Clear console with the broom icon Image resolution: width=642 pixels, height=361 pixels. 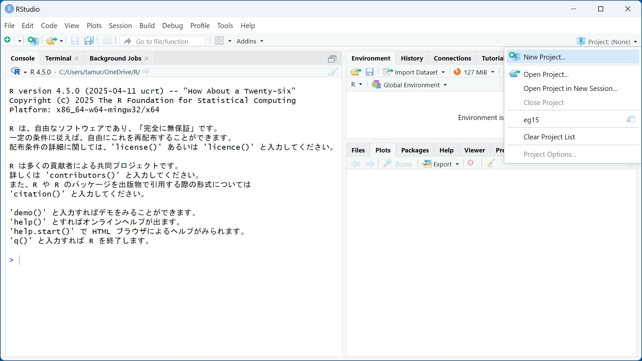pos(333,72)
